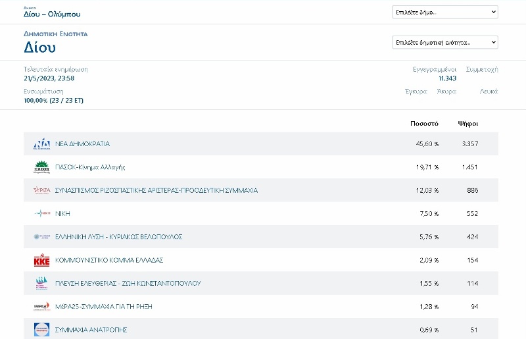Viewport: 526px width, 339px height.
Task: Click the 'Ψήφοι' column header
Action: pos(468,124)
